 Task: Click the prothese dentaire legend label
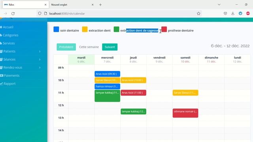181,30
